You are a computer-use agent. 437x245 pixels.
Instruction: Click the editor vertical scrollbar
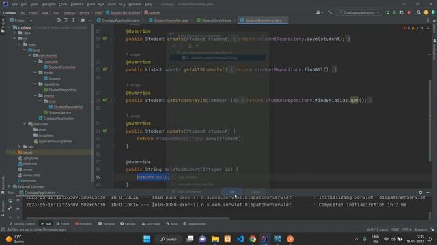coord(429,120)
